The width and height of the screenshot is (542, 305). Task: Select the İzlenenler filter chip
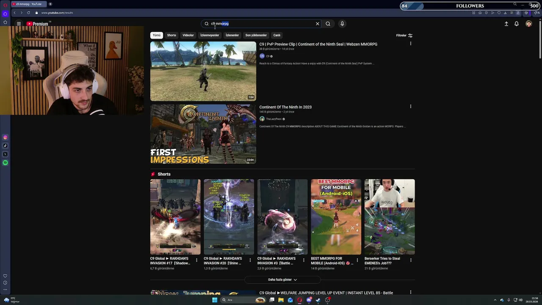point(232,35)
